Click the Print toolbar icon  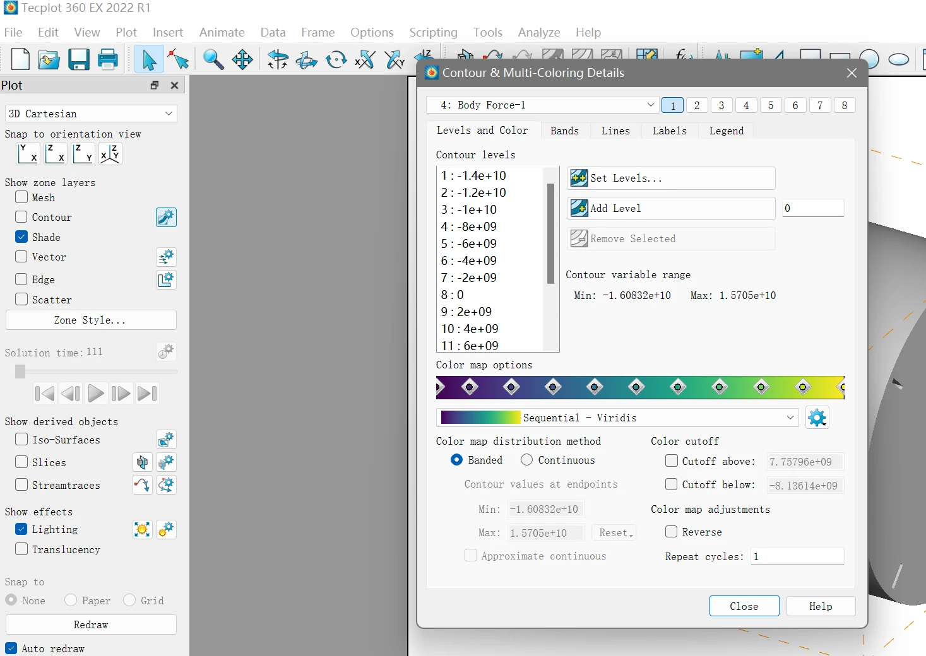point(108,59)
